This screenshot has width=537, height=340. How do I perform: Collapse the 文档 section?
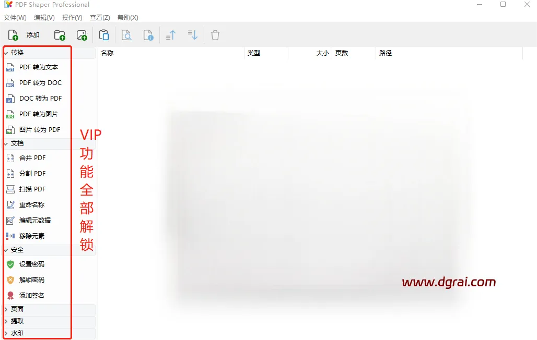(x=6, y=143)
